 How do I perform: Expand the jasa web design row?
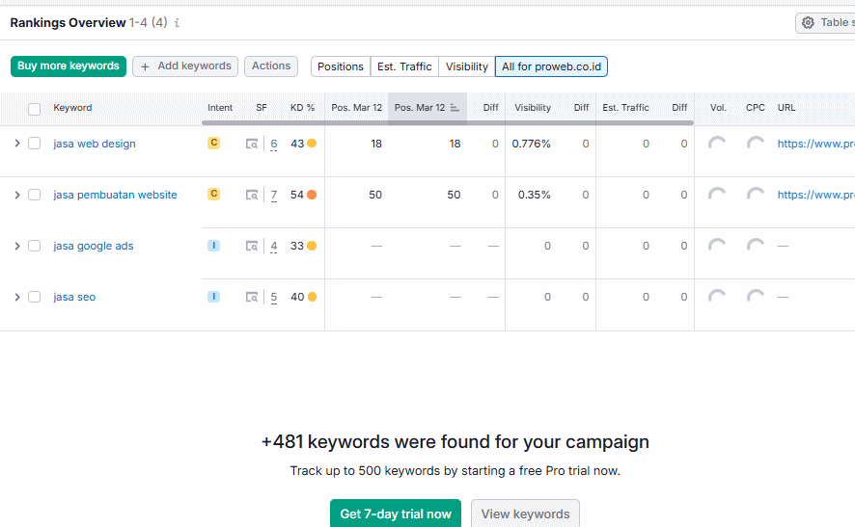pyautogui.click(x=17, y=144)
